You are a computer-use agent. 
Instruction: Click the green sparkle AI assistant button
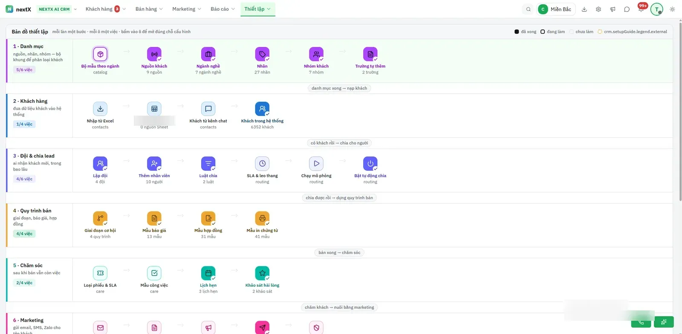coord(664,322)
